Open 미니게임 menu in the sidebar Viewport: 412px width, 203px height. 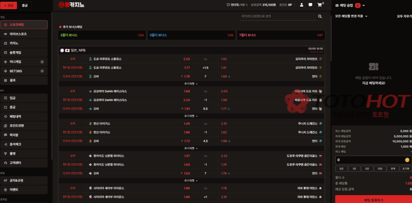(24, 62)
